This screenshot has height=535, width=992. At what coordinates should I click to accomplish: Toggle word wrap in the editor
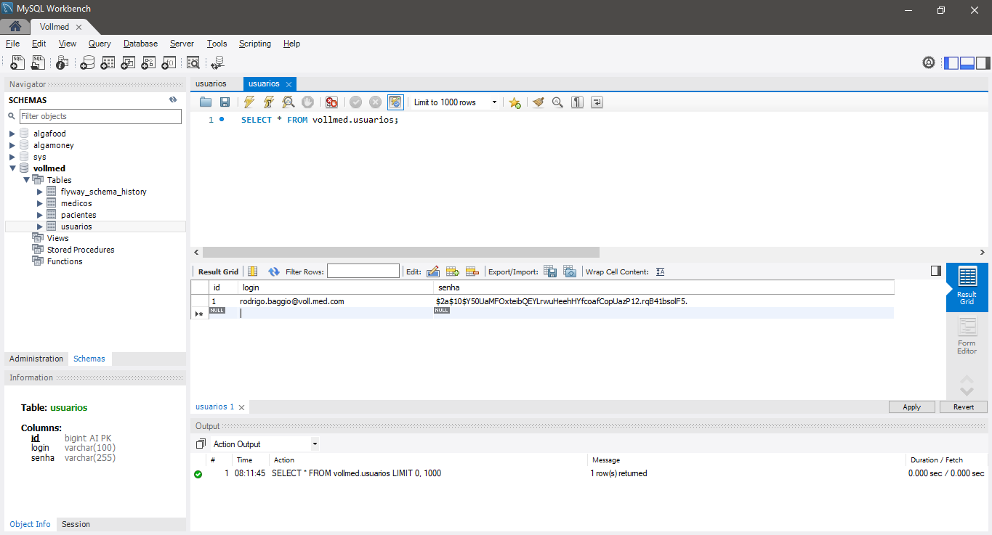(597, 102)
